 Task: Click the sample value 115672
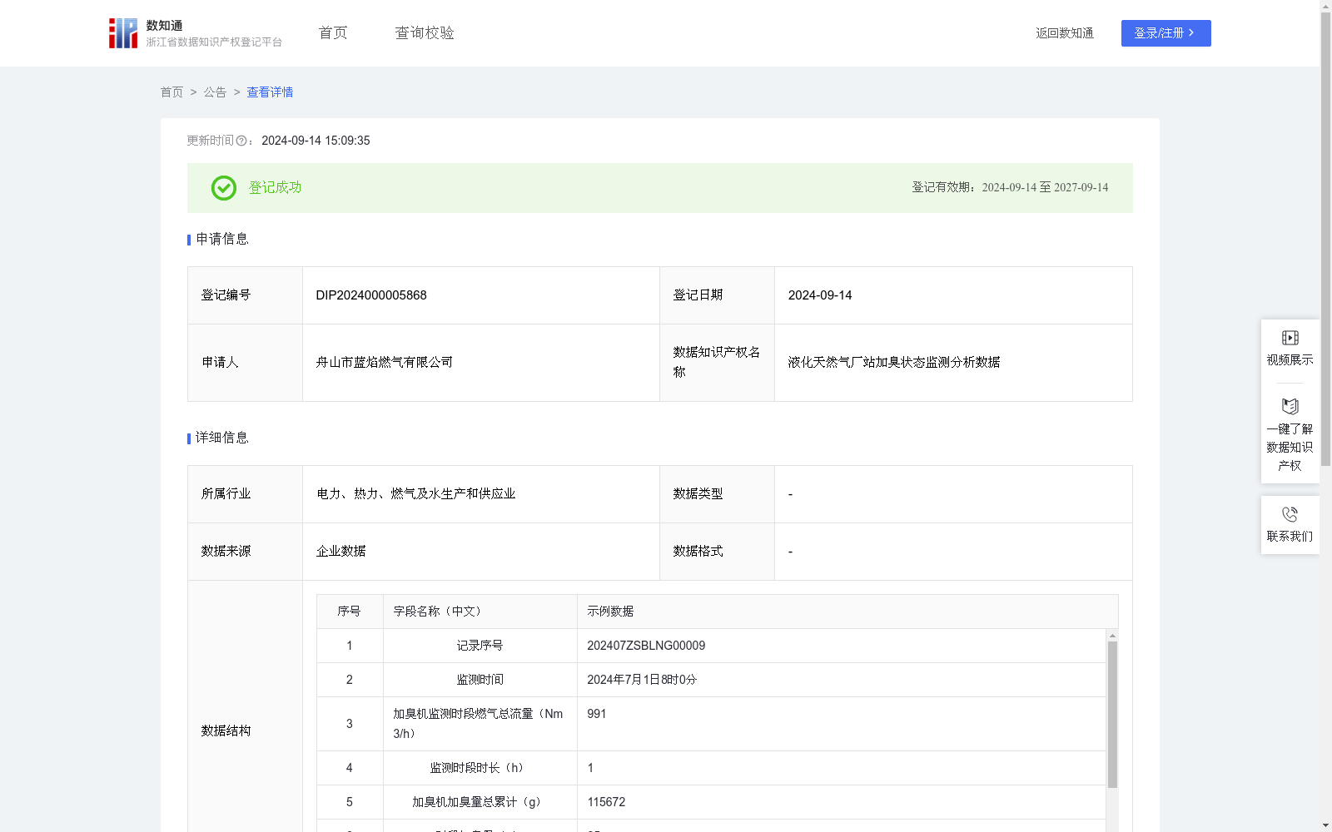click(606, 802)
